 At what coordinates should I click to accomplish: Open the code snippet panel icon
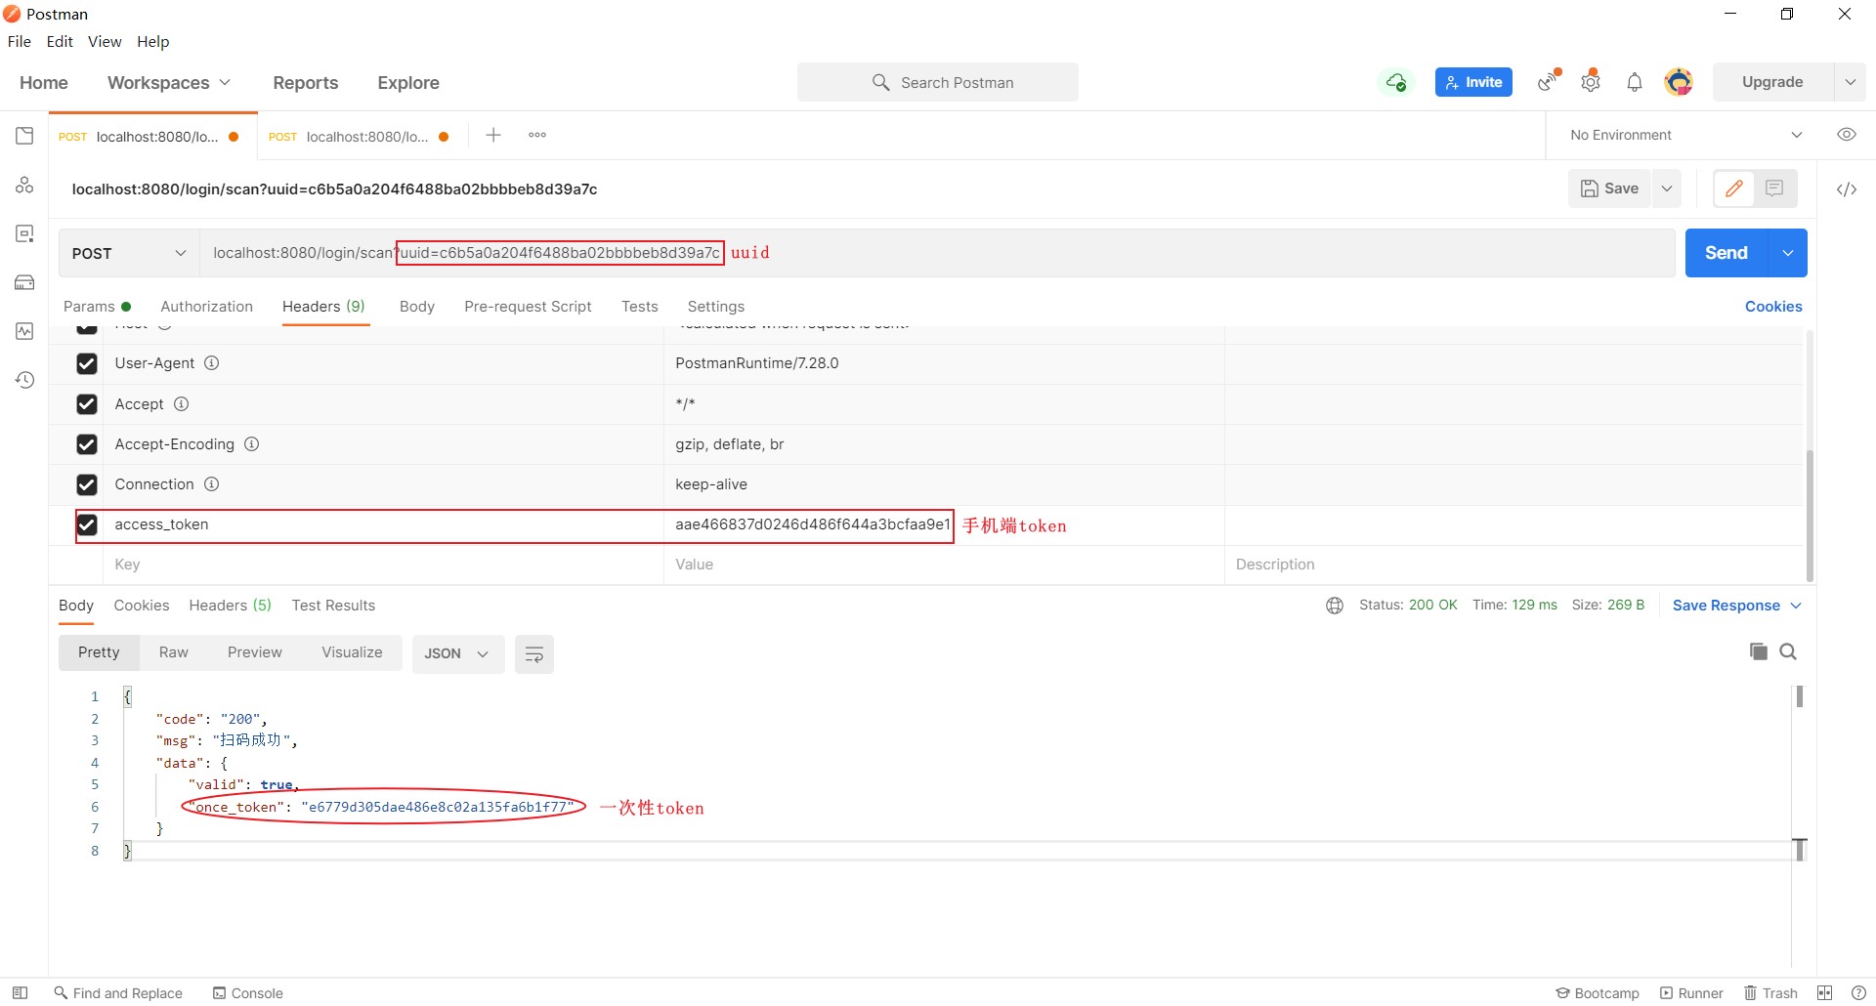(1846, 189)
